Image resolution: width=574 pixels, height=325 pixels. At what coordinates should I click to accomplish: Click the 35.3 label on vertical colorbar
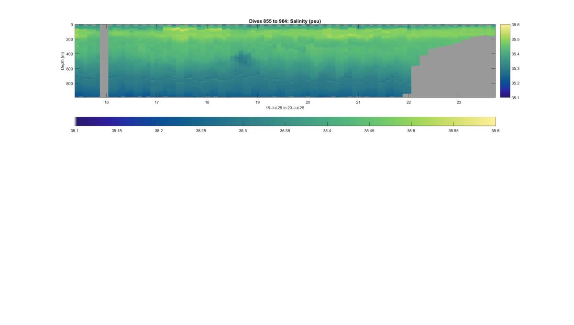[515, 69]
